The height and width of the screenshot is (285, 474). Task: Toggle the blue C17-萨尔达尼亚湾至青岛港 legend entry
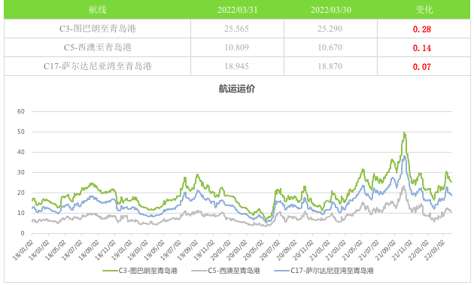pos(324,271)
